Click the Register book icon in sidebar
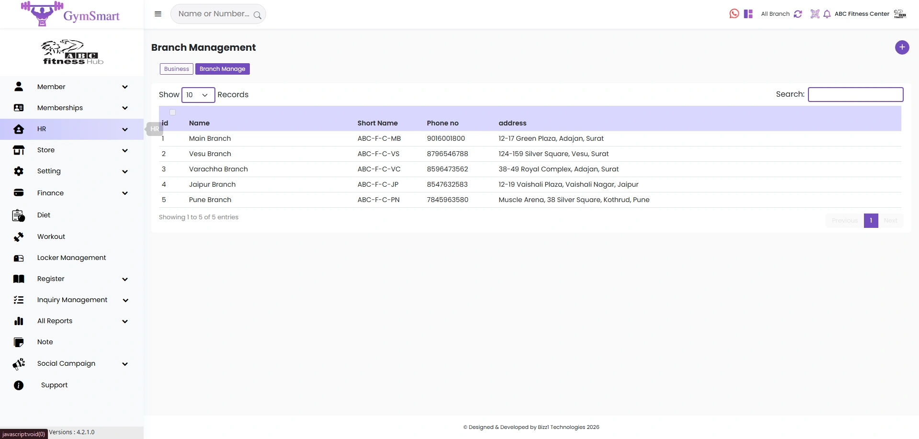This screenshot has width=919, height=439. coord(19,279)
